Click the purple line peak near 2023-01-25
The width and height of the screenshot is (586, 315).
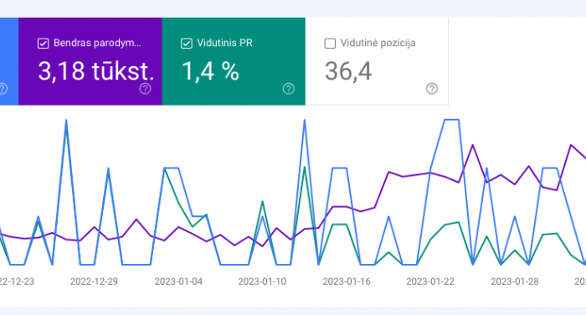pos(473,145)
